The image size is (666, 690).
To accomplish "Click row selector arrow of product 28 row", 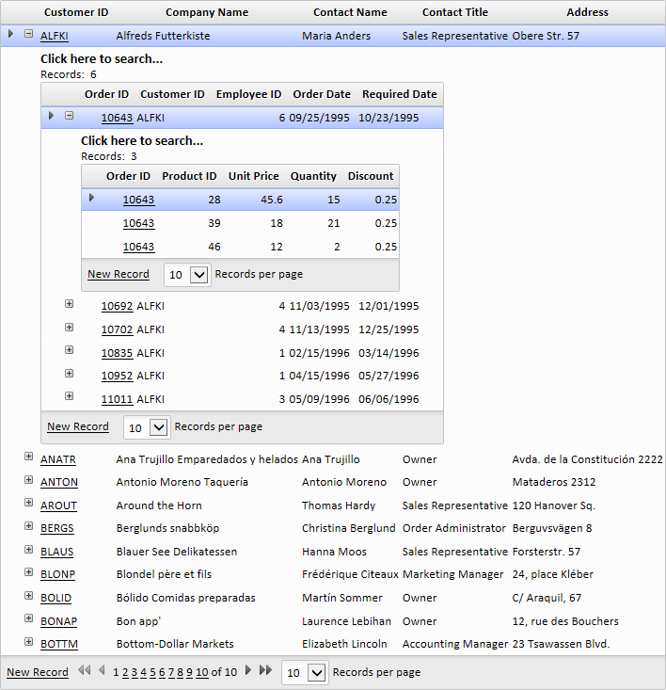I will pyautogui.click(x=91, y=197).
